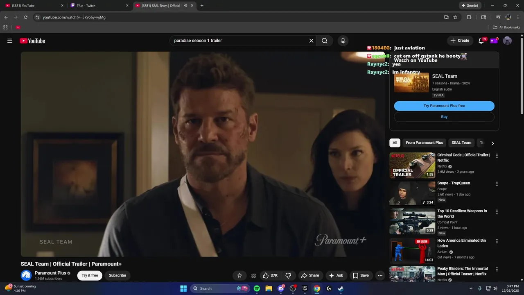The height and width of the screenshot is (295, 524).
Task: Open options for Top 10 Deadliest Weapons
Action: (x=497, y=212)
